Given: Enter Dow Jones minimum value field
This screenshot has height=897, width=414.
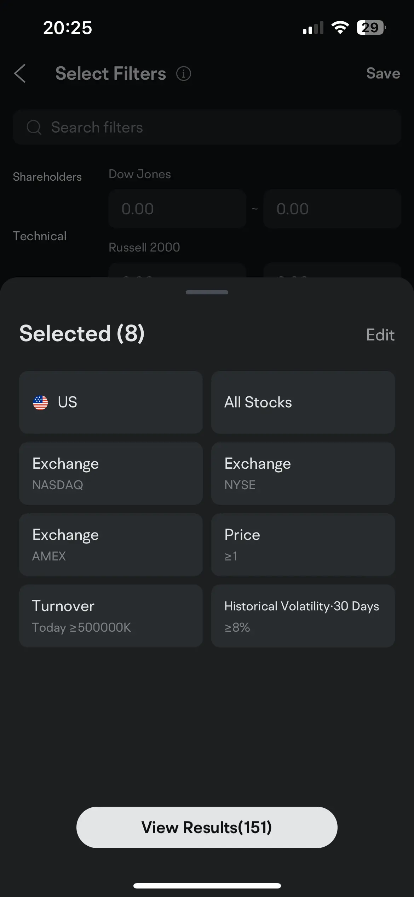Looking at the screenshot, I should [x=177, y=209].
